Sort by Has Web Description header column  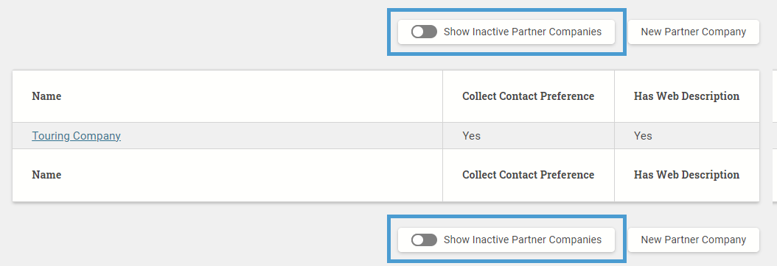tap(686, 96)
